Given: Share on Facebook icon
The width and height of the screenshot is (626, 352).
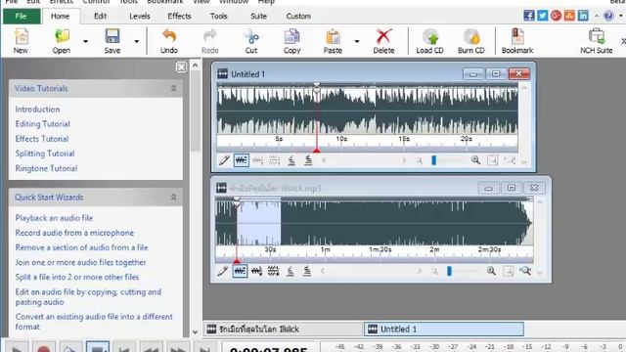Looking at the screenshot, I should pos(529,16).
